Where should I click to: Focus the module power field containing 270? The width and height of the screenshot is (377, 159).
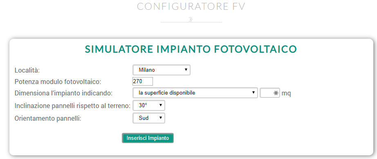143,81
